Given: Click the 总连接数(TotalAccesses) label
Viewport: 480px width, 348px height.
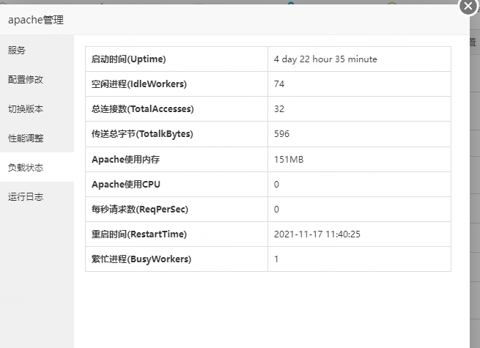Looking at the screenshot, I should (x=143, y=109).
